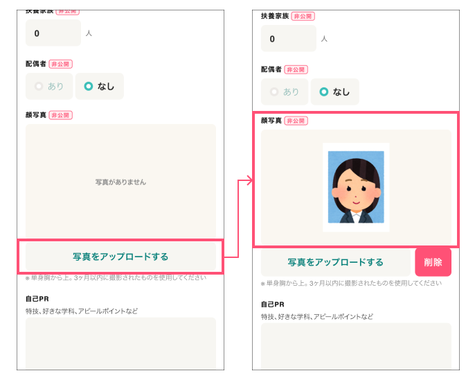Click the 扶養家族 number field in the screen with photo

coord(289,39)
